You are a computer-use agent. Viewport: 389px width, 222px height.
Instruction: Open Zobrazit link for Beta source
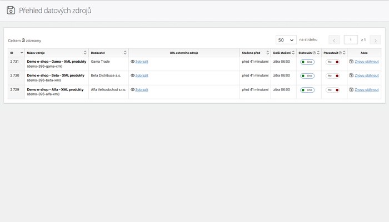click(142, 75)
